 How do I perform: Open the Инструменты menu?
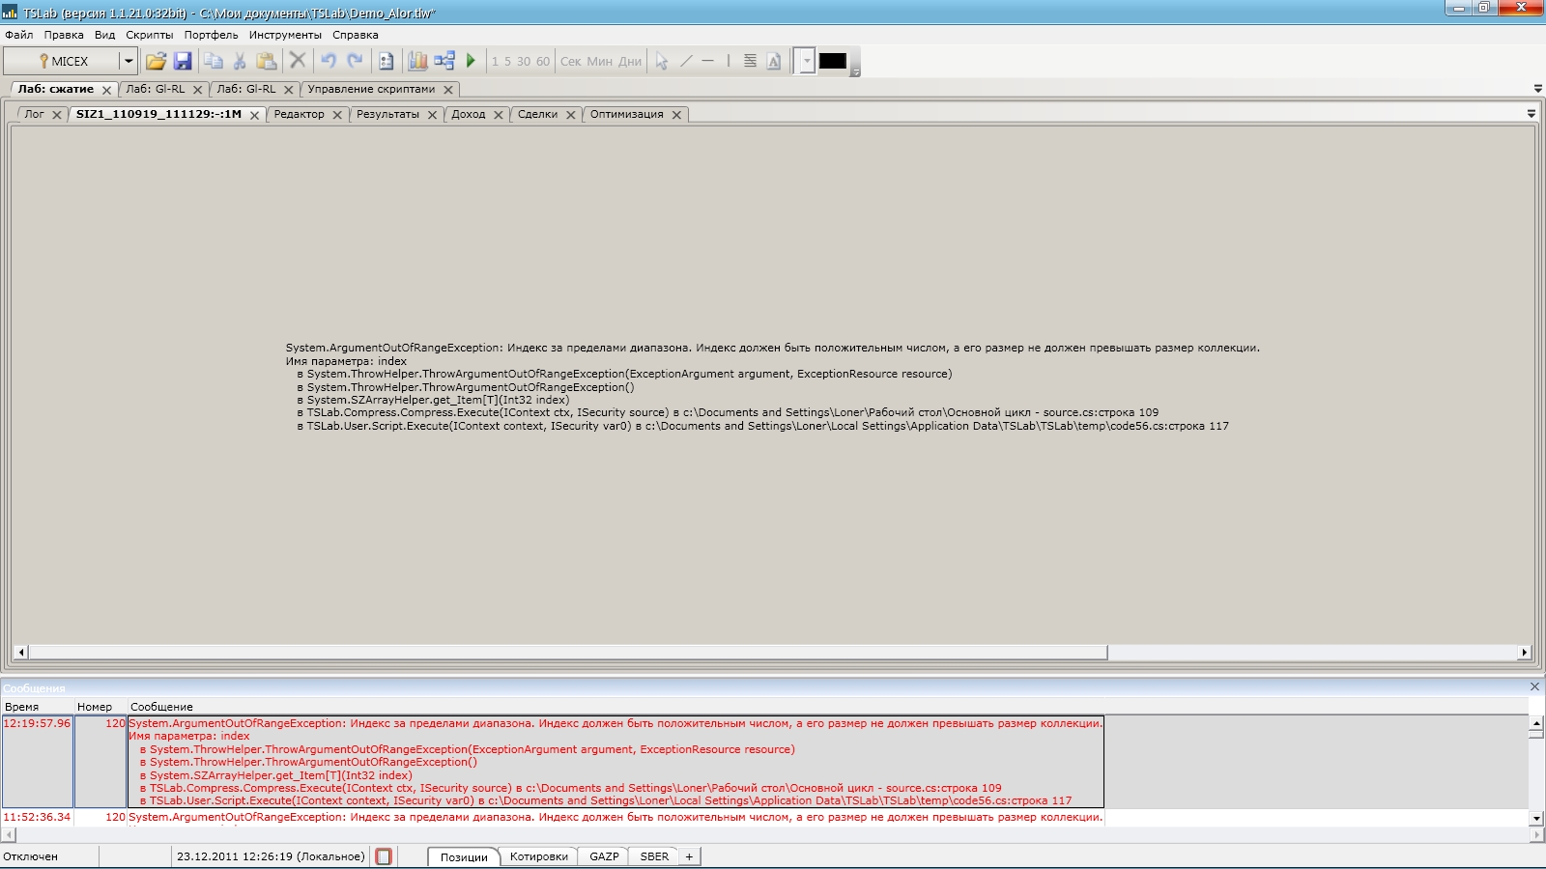coord(285,35)
